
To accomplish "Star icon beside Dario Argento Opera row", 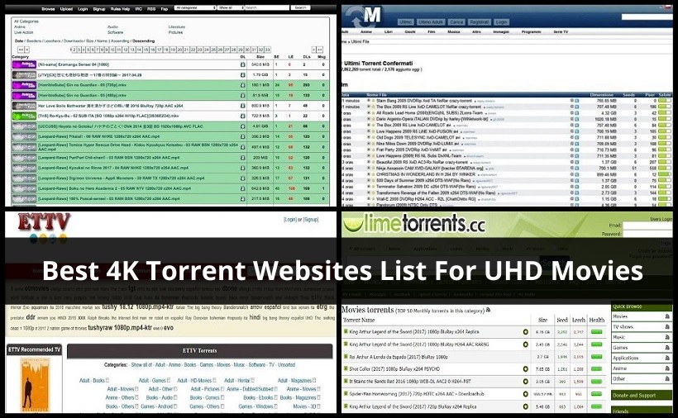I will (x=373, y=119).
